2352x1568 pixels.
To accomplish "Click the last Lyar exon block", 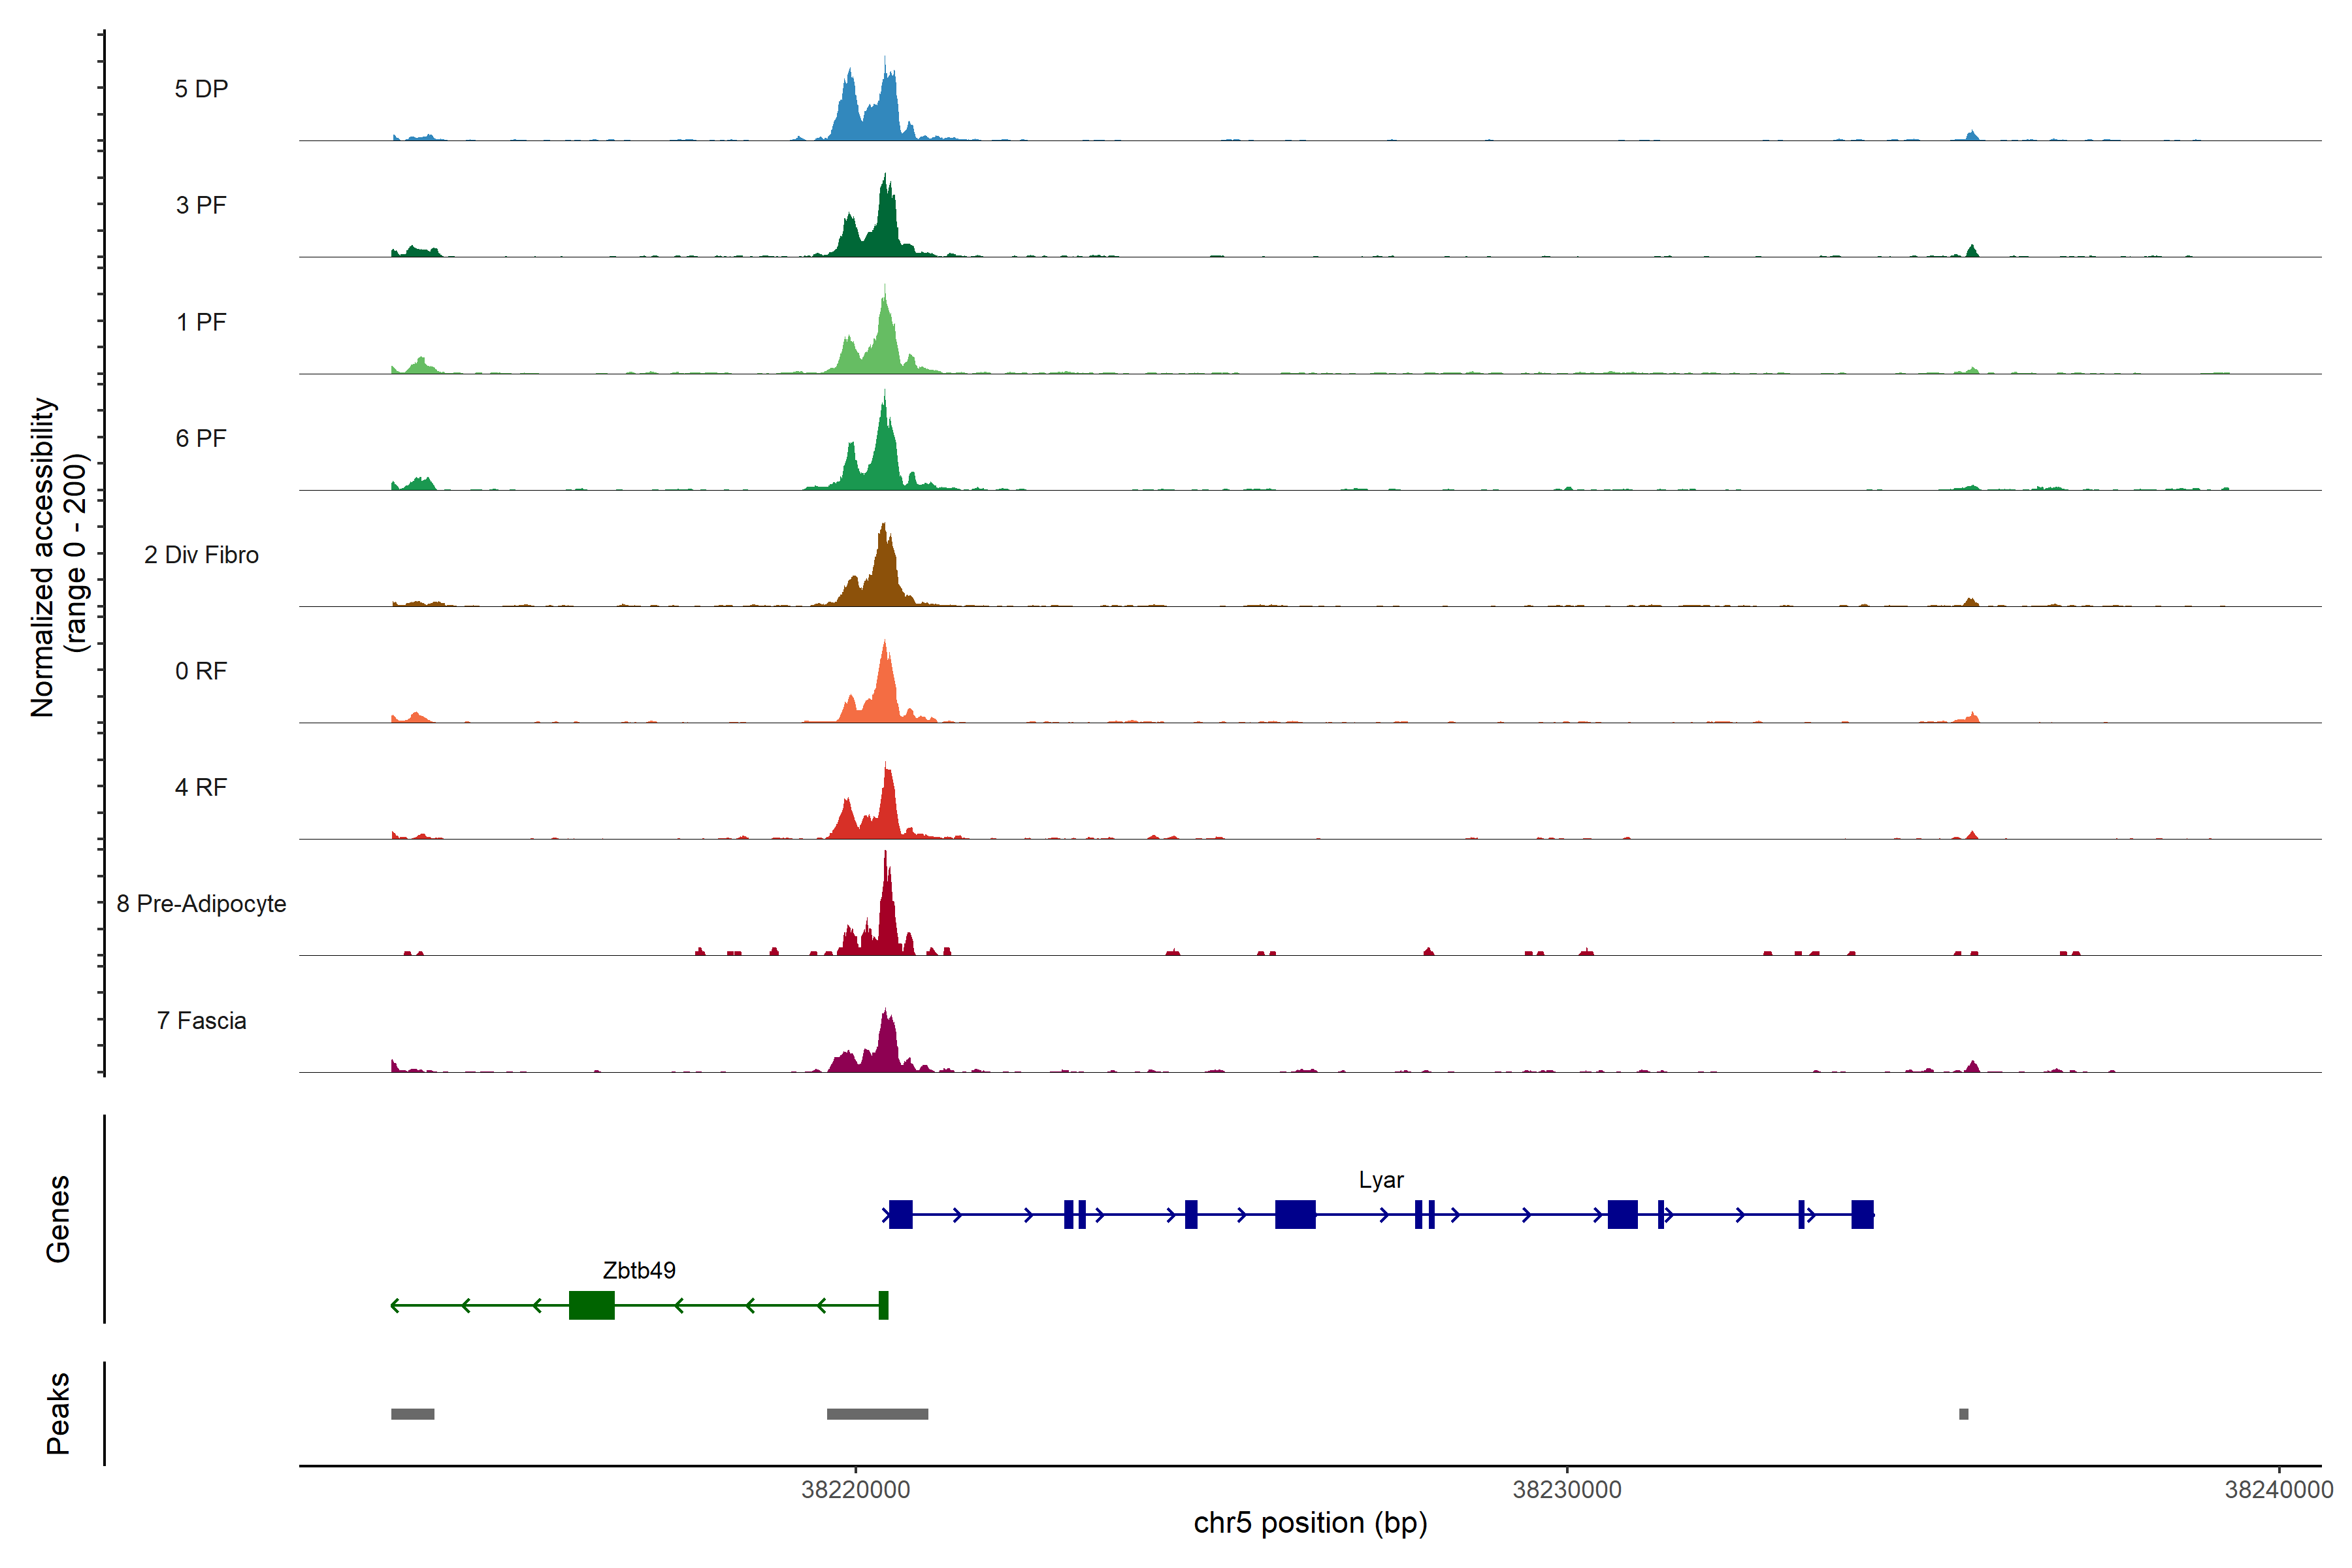I will click(x=1862, y=1215).
